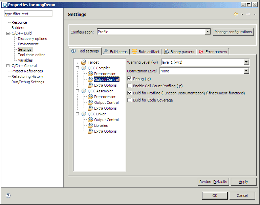Viewport: 260px width, 205px height.
Task: Click the back navigation arrow icon
Action: point(236,14)
